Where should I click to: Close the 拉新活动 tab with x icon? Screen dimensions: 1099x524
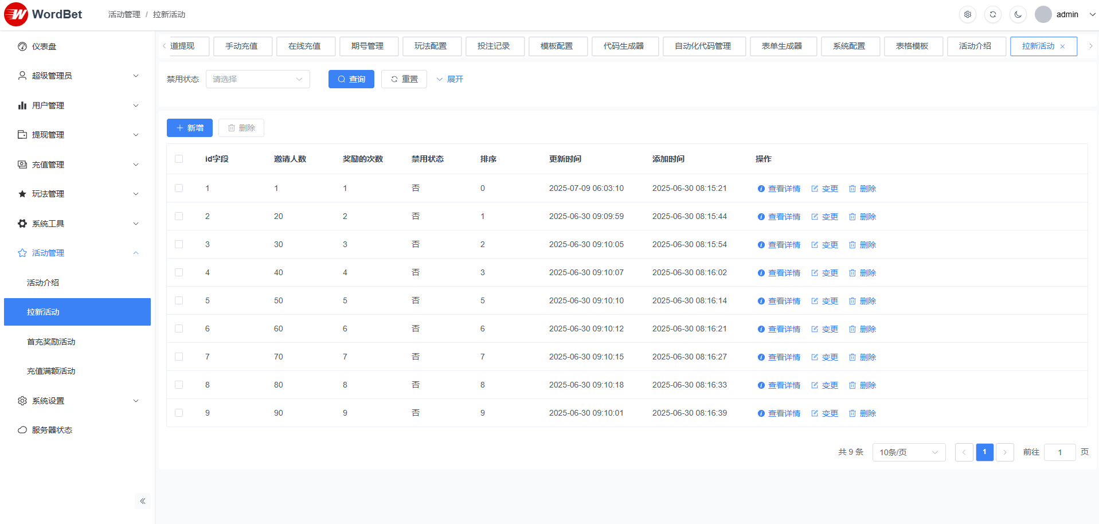coord(1062,46)
